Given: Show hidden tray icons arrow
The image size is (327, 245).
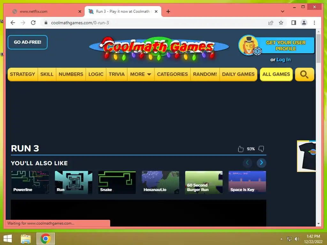Looking at the screenshot, I should 282,239.
